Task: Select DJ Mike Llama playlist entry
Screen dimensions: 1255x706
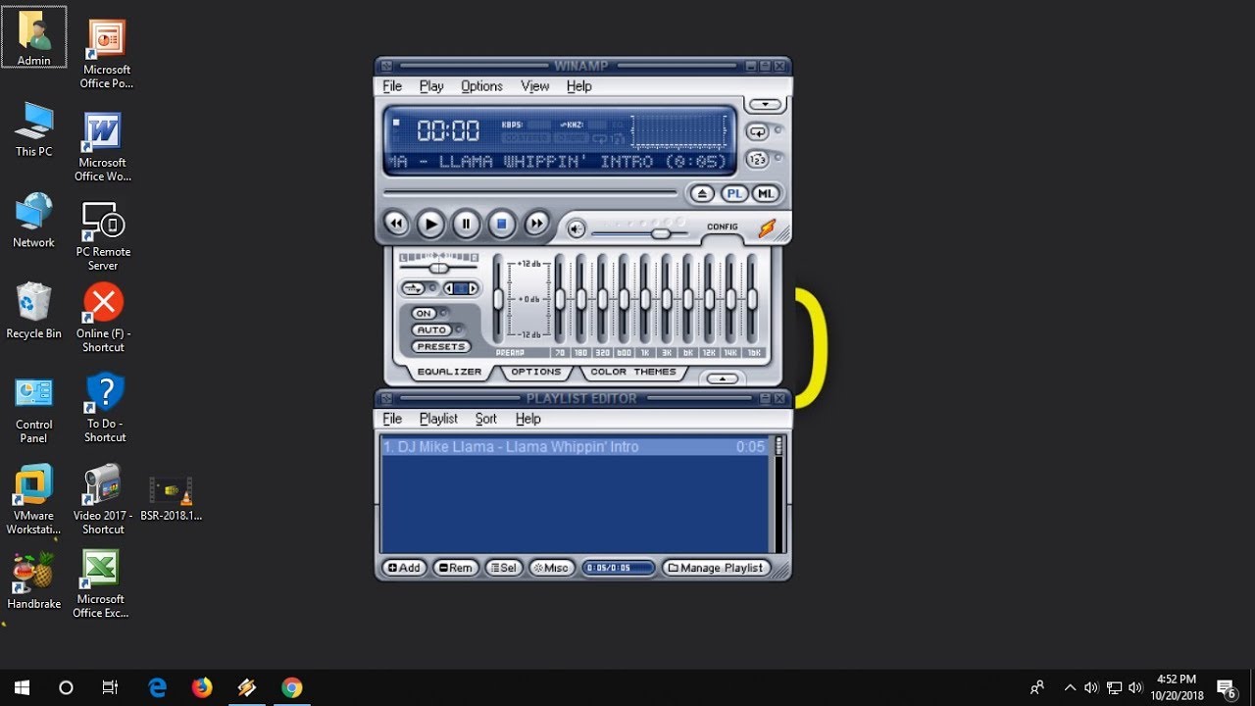Action: coord(575,447)
